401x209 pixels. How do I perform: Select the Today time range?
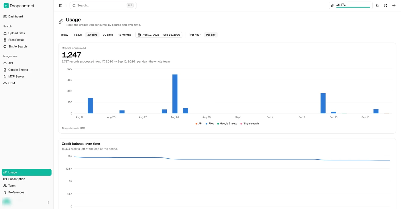coord(64,35)
